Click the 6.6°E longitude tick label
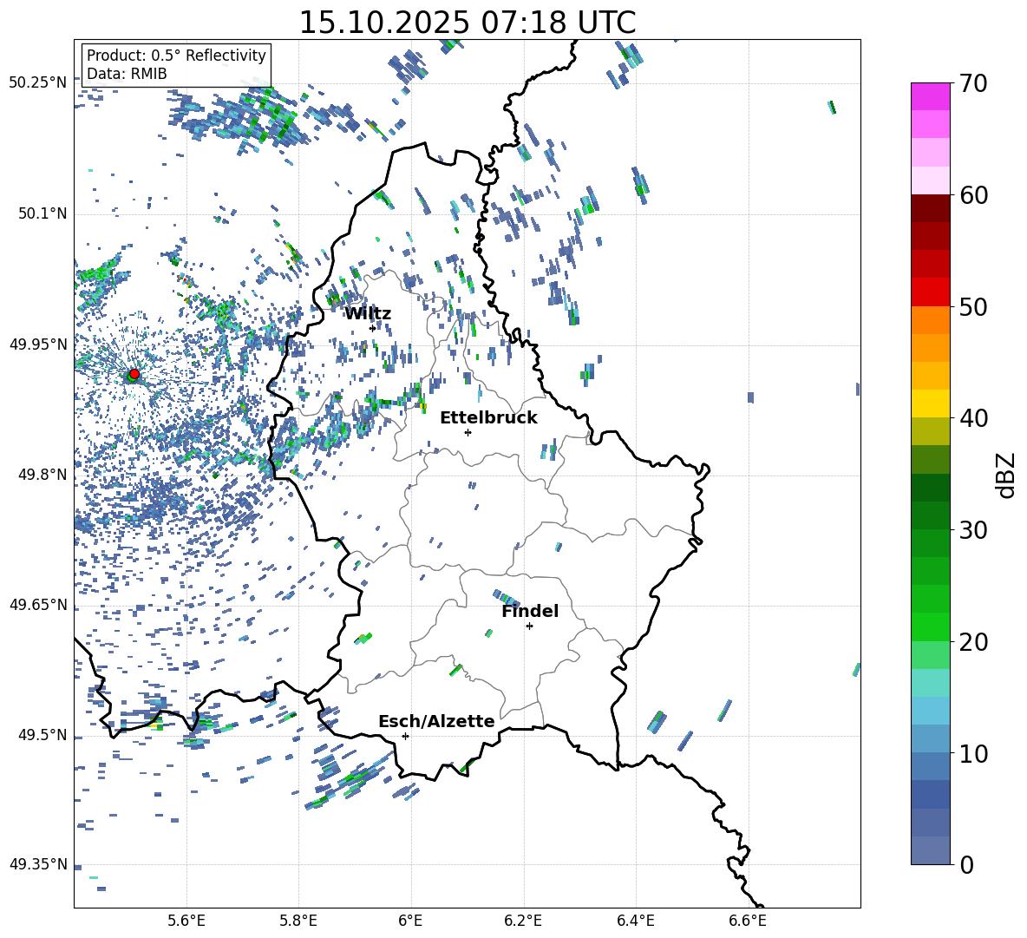Screen dimensions: 1027x938 click(748, 920)
